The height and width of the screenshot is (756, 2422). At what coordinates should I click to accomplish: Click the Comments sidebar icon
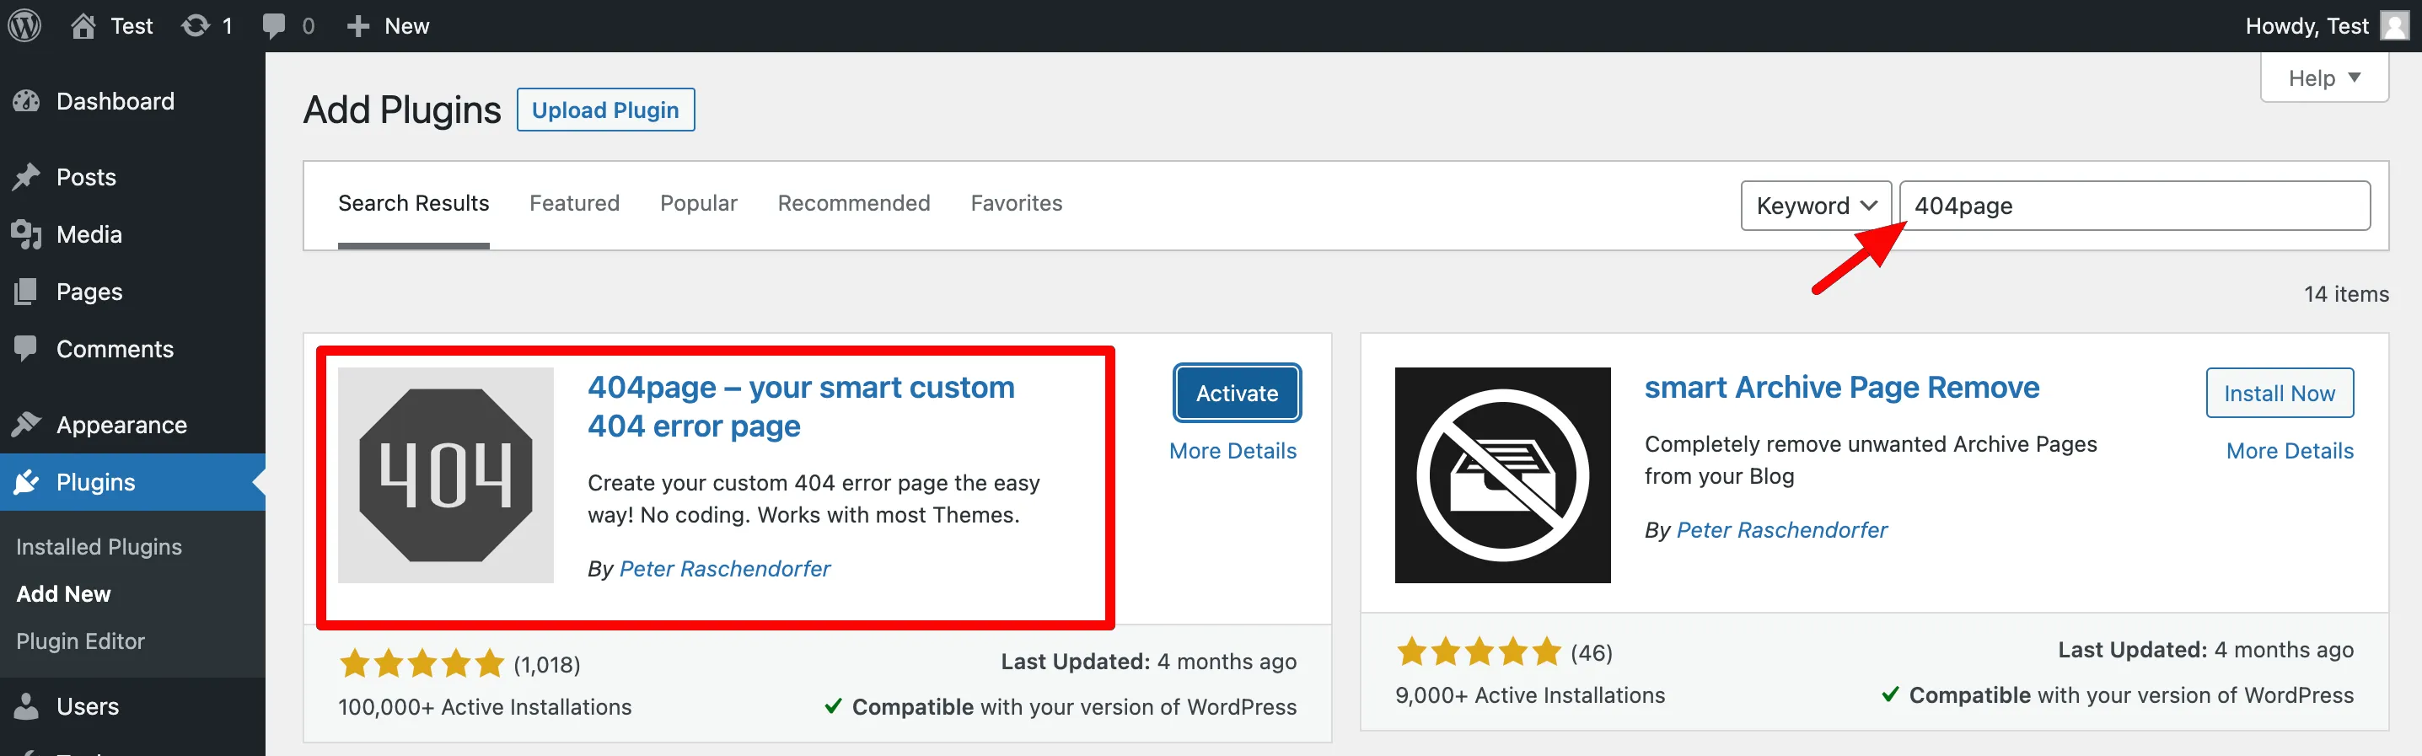(x=26, y=349)
